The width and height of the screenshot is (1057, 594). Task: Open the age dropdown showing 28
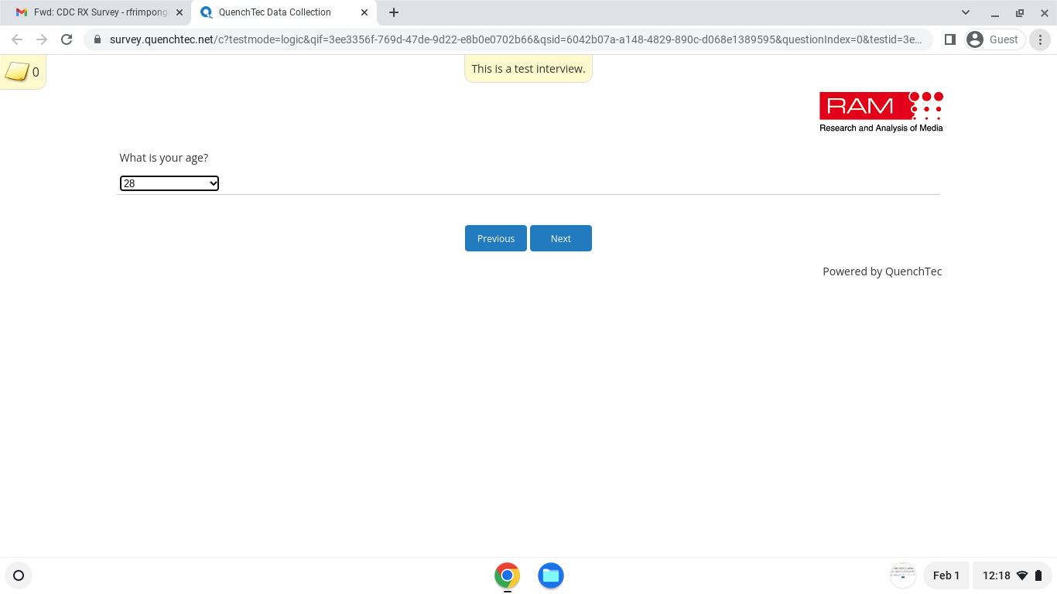point(169,183)
